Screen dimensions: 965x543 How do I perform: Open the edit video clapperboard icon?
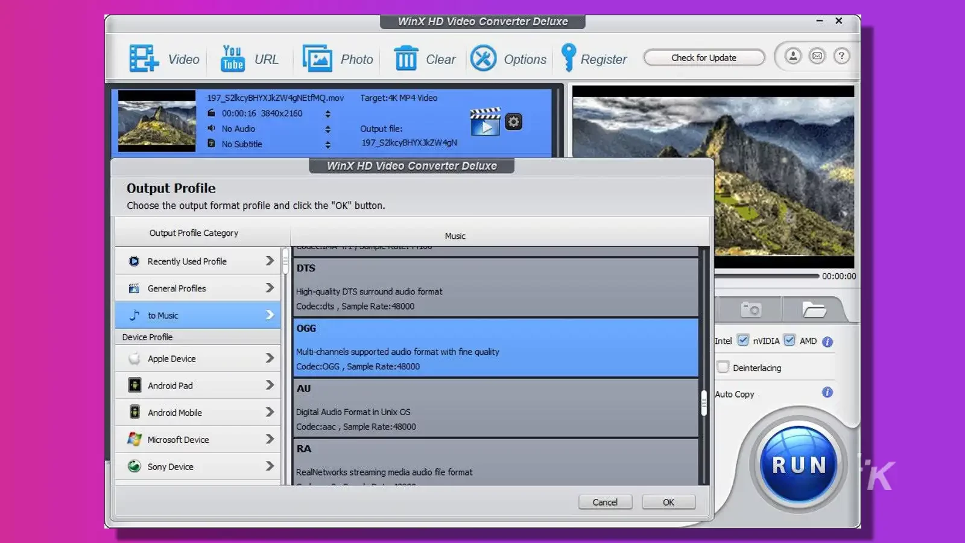click(x=485, y=122)
